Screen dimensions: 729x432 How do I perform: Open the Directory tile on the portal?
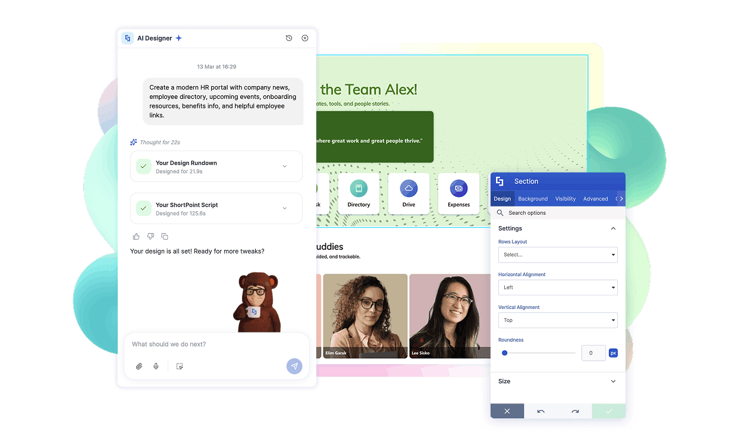pos(359,195)
